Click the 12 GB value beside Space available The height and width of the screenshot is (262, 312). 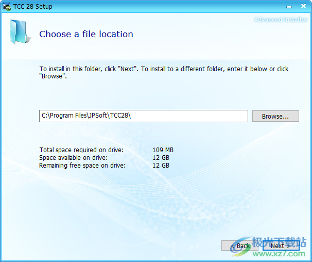tap(161, 158)
